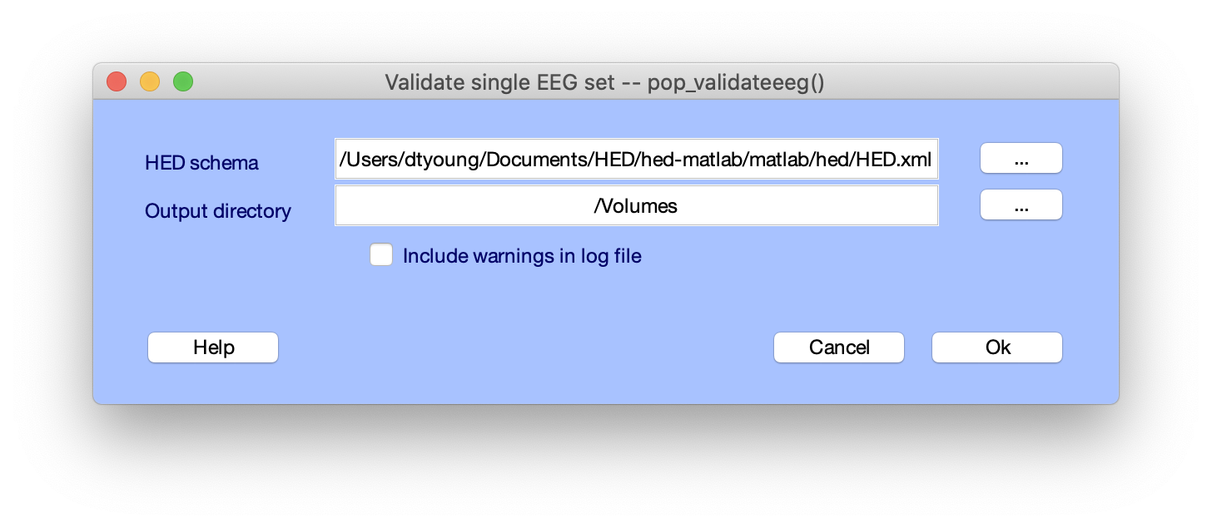Focus the Output directory text field

(x=637, y=205)
